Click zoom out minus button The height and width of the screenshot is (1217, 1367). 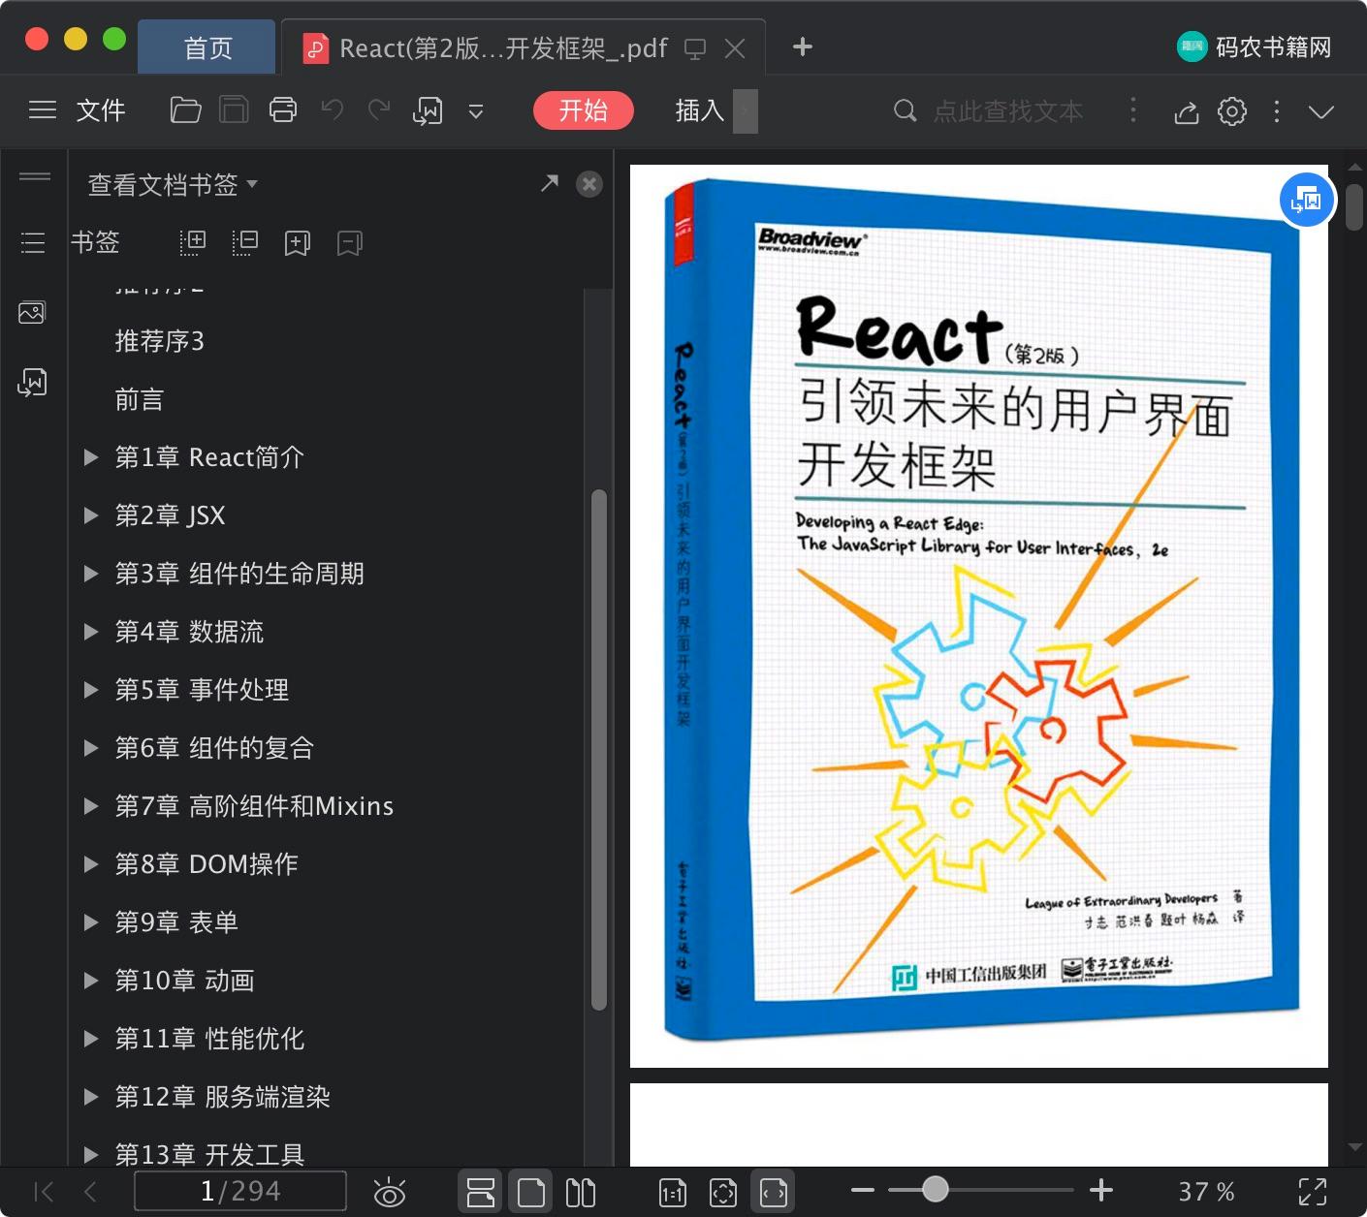[x=863, y=1190]
